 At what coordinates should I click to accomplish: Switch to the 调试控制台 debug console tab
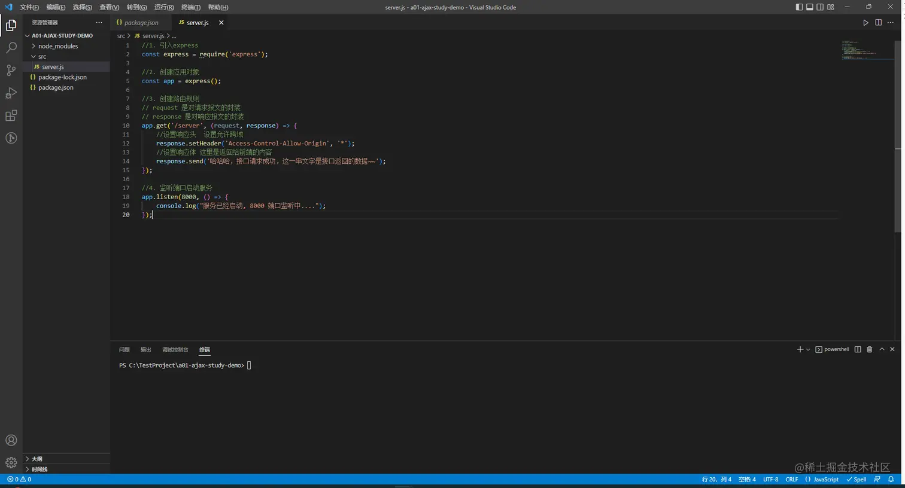[175, 350]
